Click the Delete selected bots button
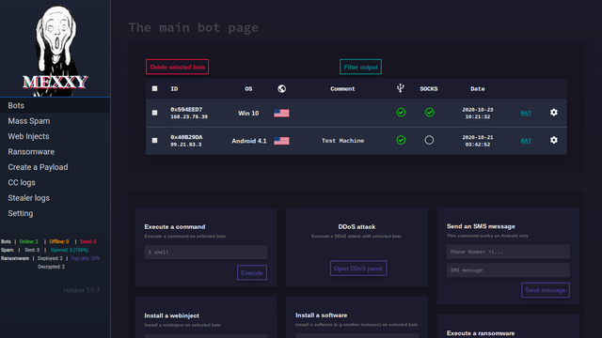Image resolution: width=602 pixels, height=338 pixels. click(178, 67)
